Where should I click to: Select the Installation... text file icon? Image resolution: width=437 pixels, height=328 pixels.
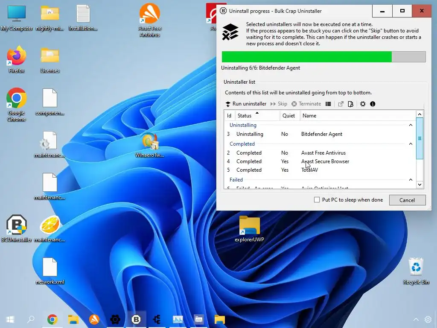click(x=83, y=18)
